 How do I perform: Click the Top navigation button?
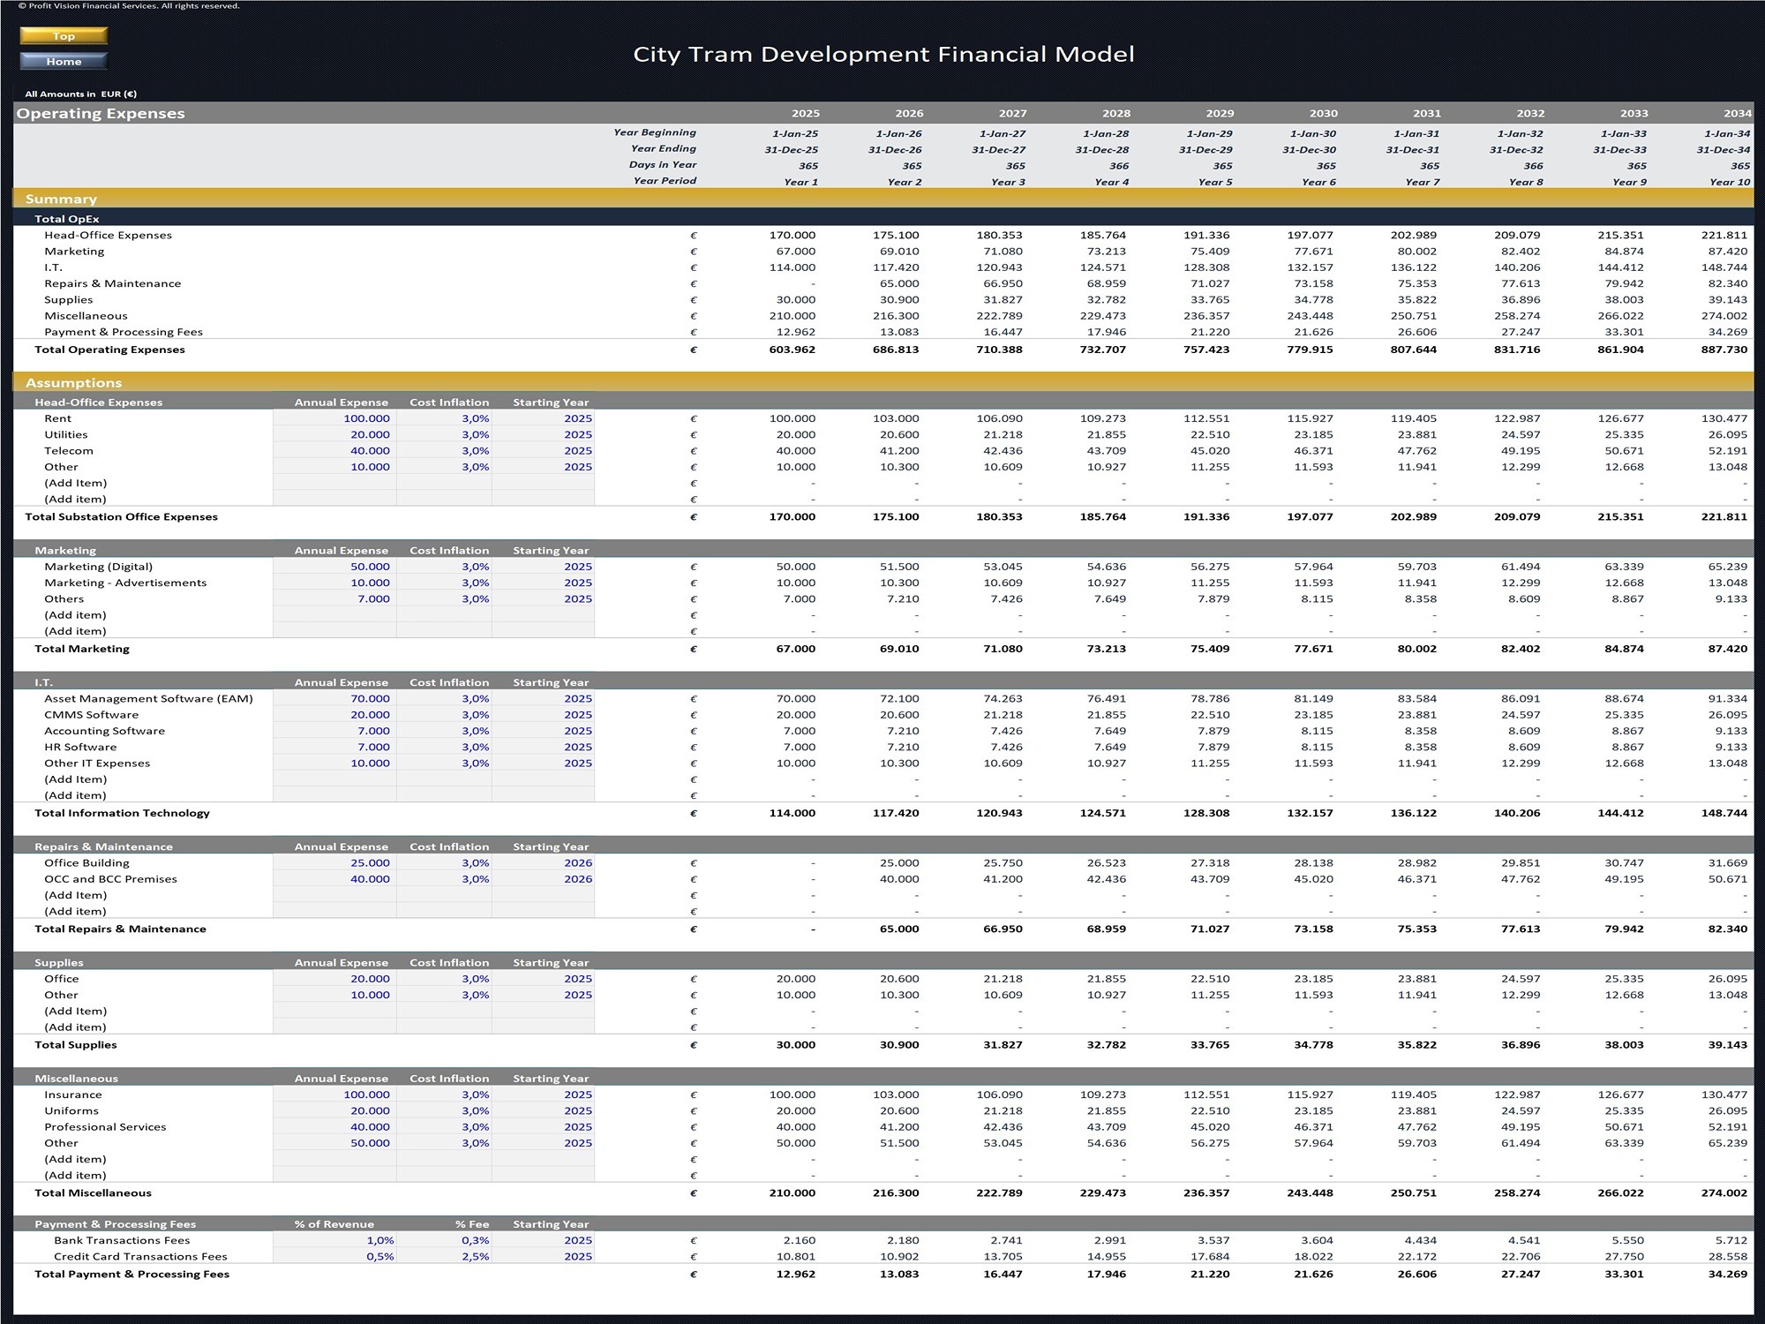[63, 36]
